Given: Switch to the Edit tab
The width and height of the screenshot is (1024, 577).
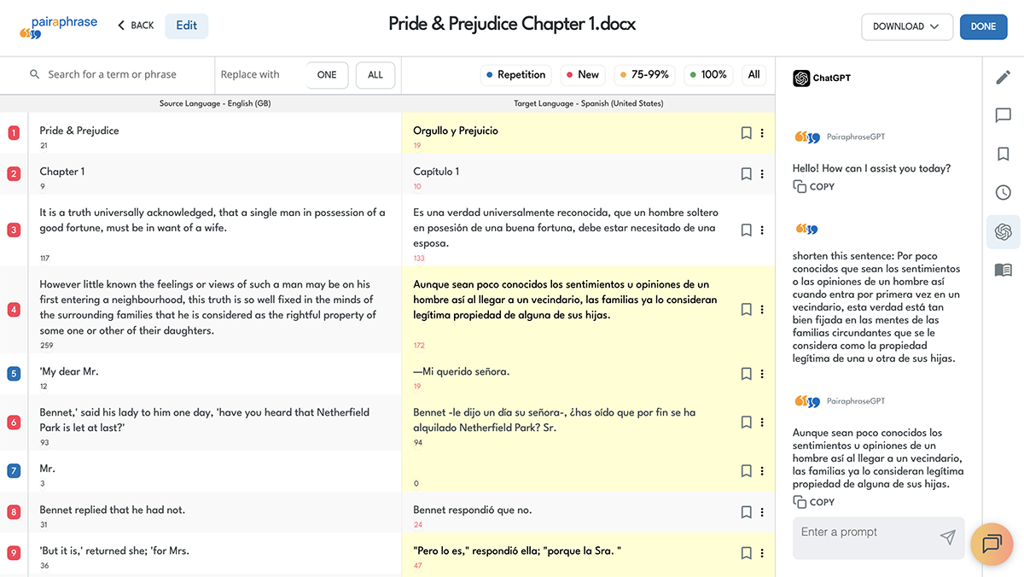Looking at the screenshot, I should (x=187, y=26).
